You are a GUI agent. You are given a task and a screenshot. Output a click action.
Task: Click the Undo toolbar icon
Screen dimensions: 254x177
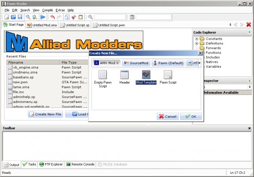pyautogui.click(x=52, y=17)
